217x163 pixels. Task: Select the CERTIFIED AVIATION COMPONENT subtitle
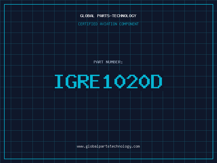108,24
